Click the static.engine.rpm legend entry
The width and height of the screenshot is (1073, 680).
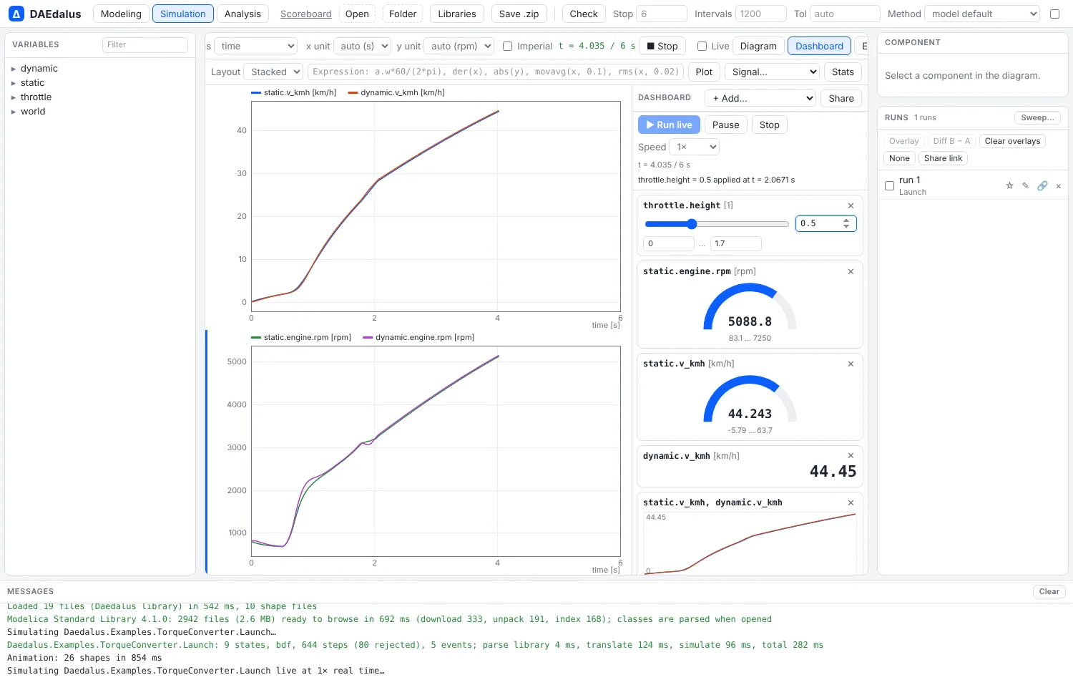tap(301, 337)
